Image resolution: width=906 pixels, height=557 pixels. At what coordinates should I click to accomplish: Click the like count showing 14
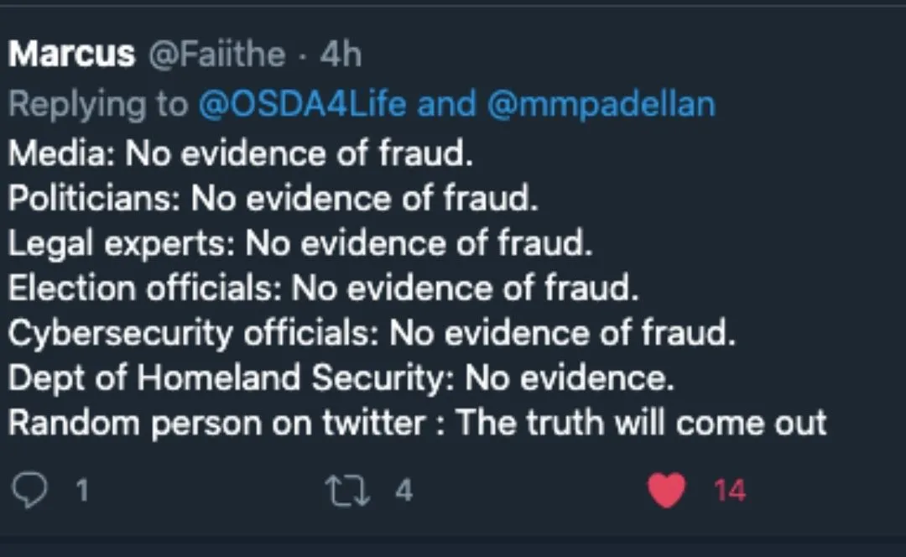(729, 491)
